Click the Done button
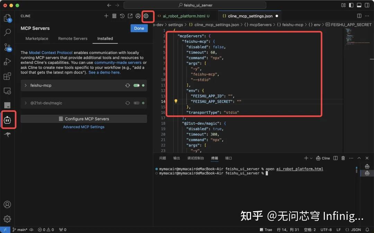The width and height of the screenshot is (374, 233). click(x=139, y=28)
